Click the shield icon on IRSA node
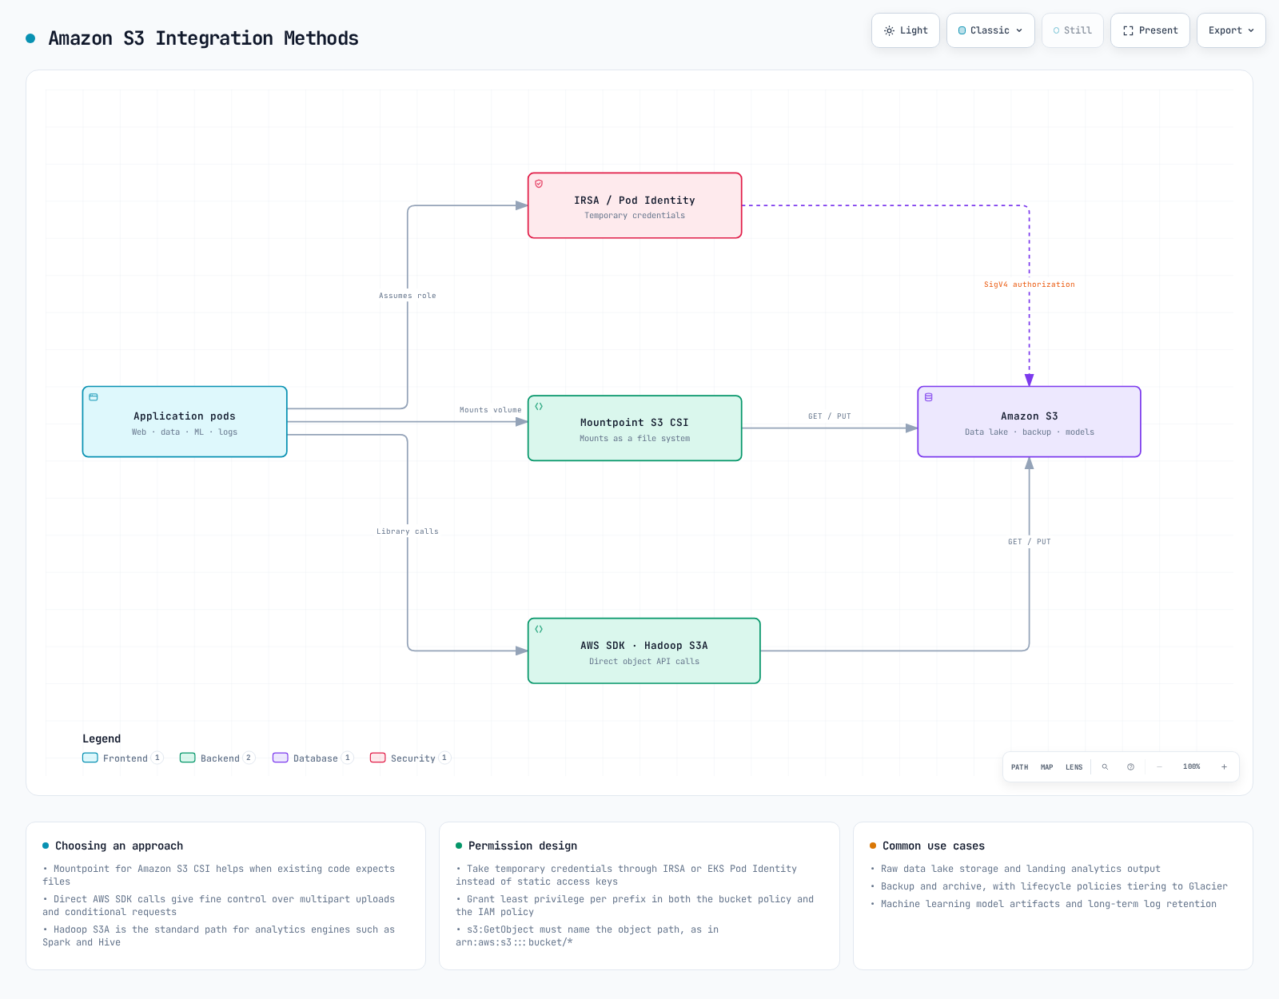The height and width of the screenshot is (999, 1279). [539, 184]
